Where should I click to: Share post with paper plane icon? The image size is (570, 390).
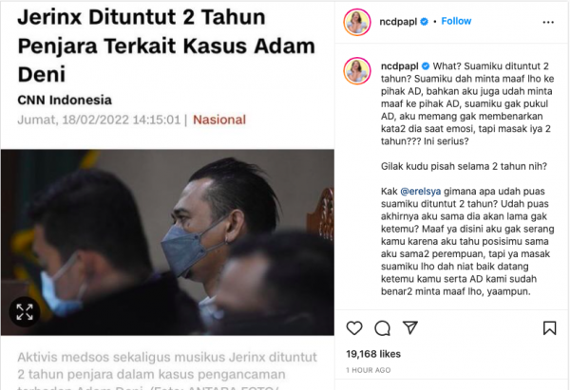(410, 327)
